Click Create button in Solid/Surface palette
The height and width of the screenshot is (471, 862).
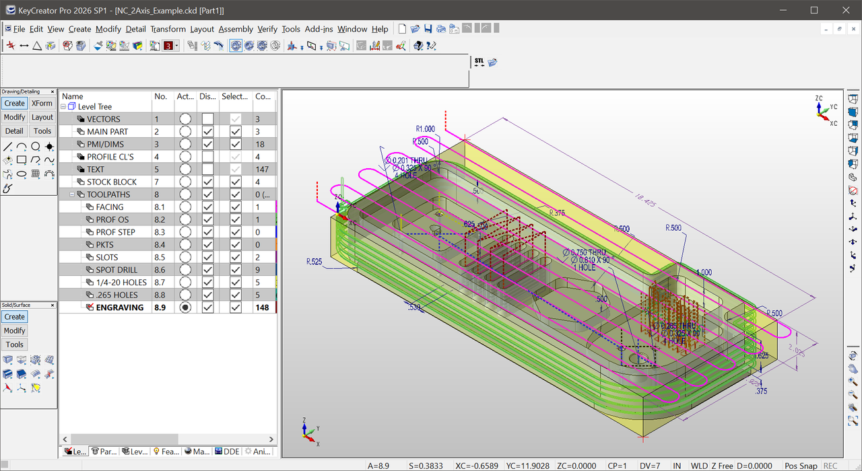click(14, 316)
